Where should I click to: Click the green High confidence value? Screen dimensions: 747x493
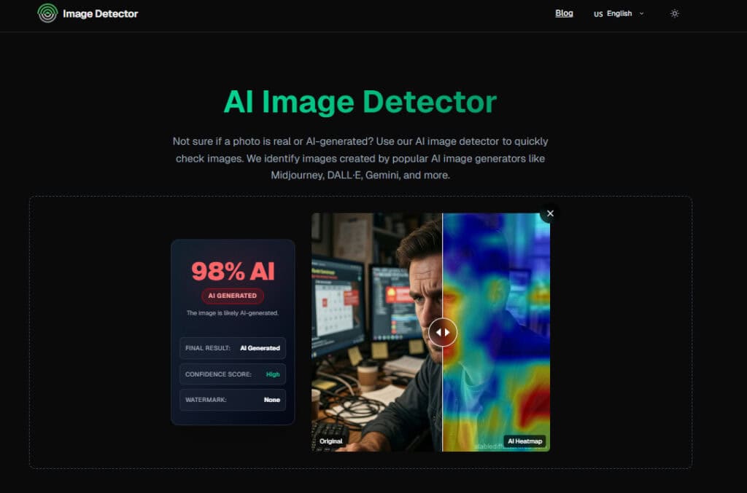click(272, 374)
